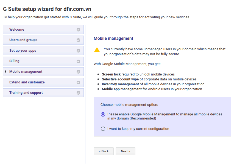Click the unmanaged users warning text

point(164,51)
